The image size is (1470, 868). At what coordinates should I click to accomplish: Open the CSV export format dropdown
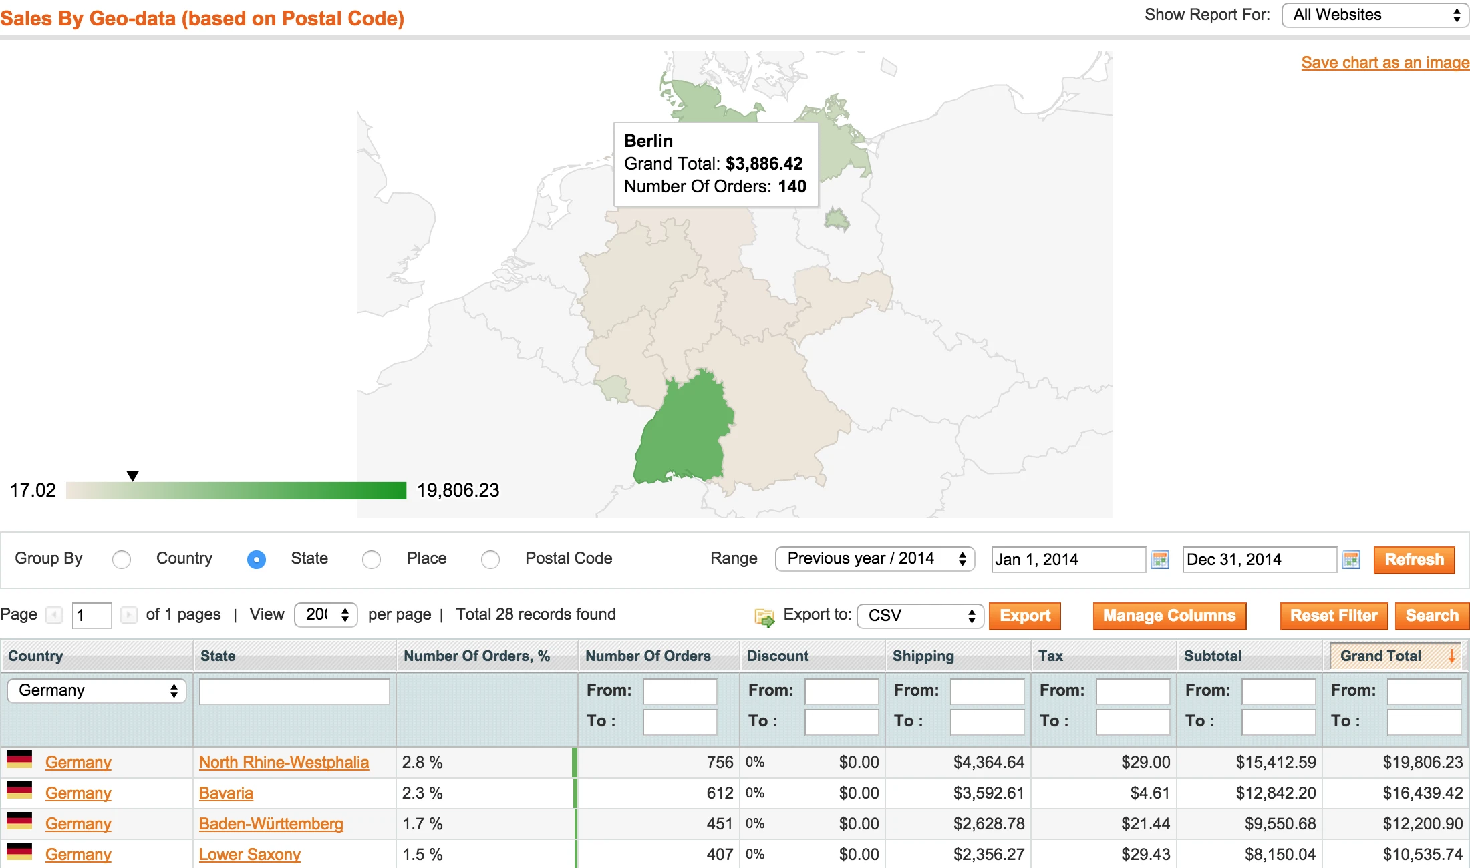[x=920, y=616]
